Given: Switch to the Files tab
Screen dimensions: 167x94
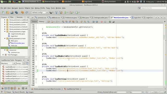Looking at the screenshot, I should click(x=12, y=17).
